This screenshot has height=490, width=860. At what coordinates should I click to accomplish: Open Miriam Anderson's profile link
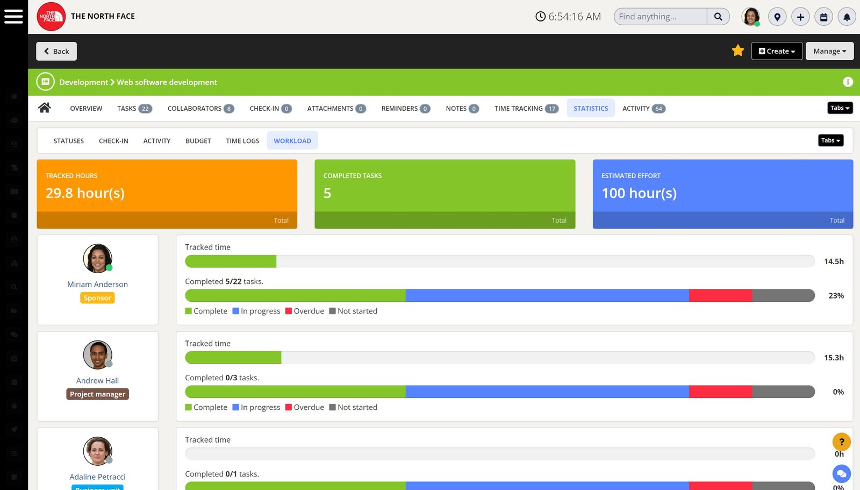coord(97,284)
